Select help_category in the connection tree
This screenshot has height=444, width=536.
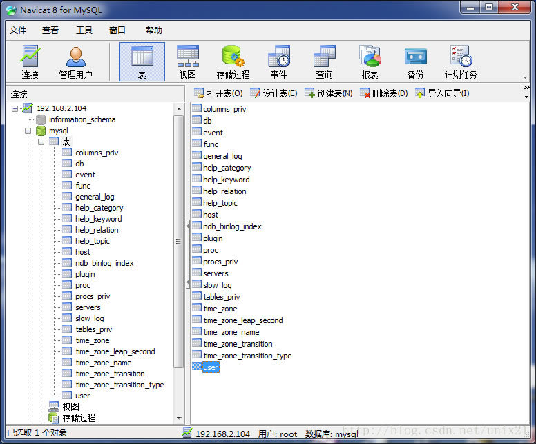(x=99, y=208)
